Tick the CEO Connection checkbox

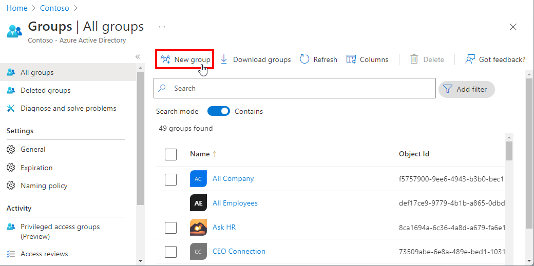(x=170, y=252)
